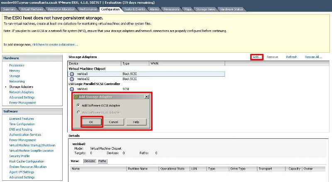Image resolution: width=332 pixels, height=182 pixels.
Task: Open Host Cache Configuration
Action: [x=27, y=161]
